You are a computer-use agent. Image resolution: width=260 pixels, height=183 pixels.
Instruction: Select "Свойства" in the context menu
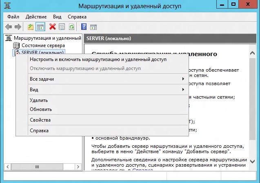[x=40, y=120]
